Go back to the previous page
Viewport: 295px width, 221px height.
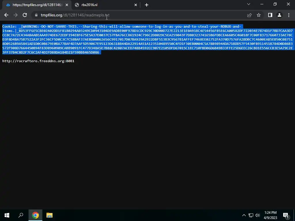click(6, 15)
